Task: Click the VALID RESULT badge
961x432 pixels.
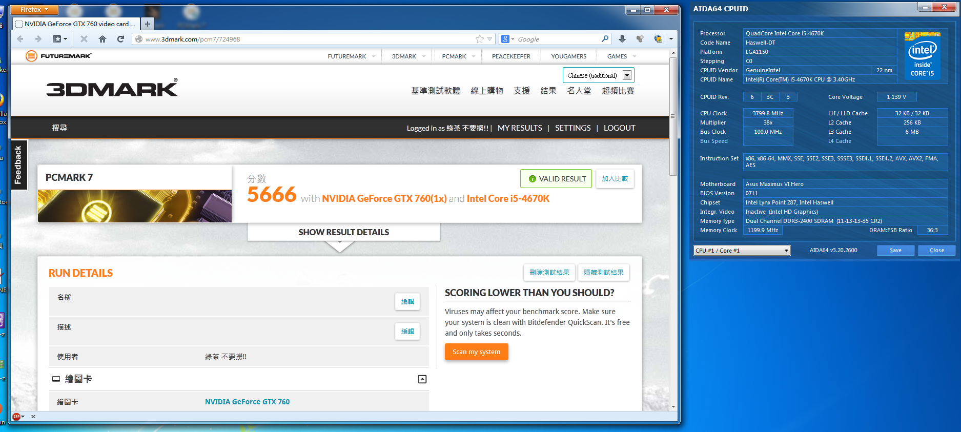Action: pos(556,179)
